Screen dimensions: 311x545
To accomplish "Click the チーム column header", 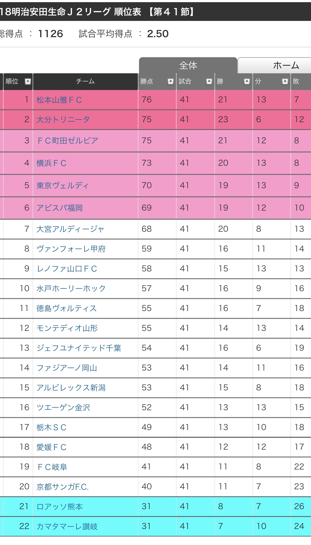I will pos(85,82).
